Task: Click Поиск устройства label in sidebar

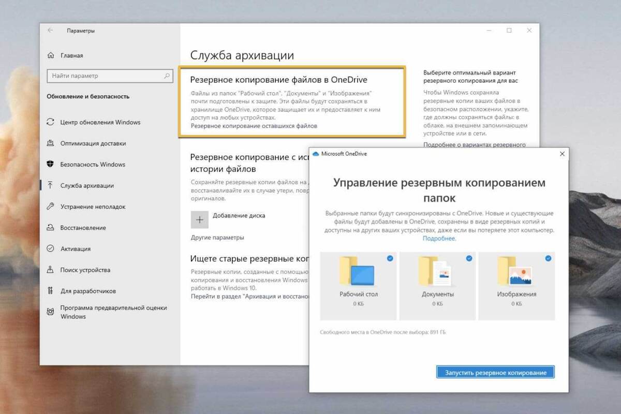Action: click(x=85, y=270)
